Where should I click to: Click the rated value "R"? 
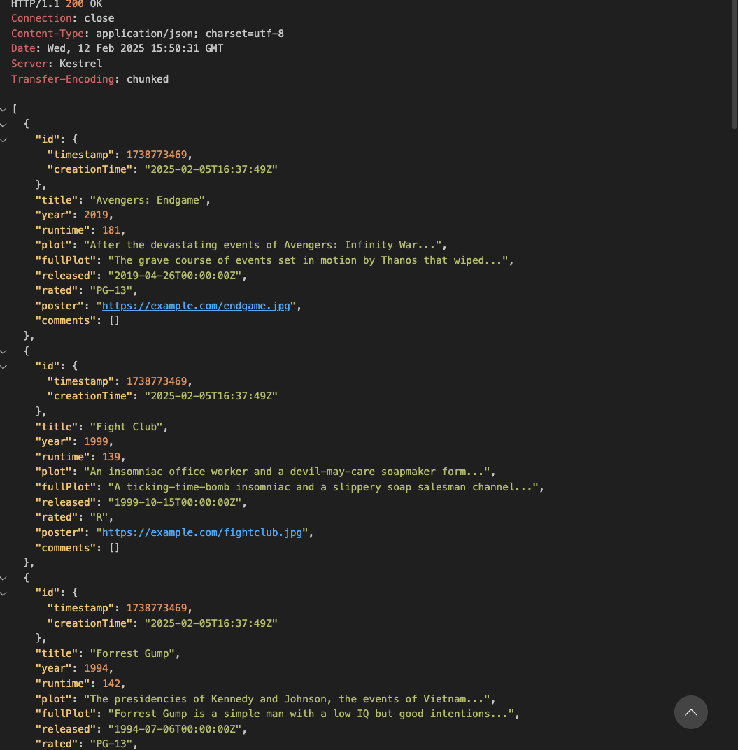click(x=99, y=517)
